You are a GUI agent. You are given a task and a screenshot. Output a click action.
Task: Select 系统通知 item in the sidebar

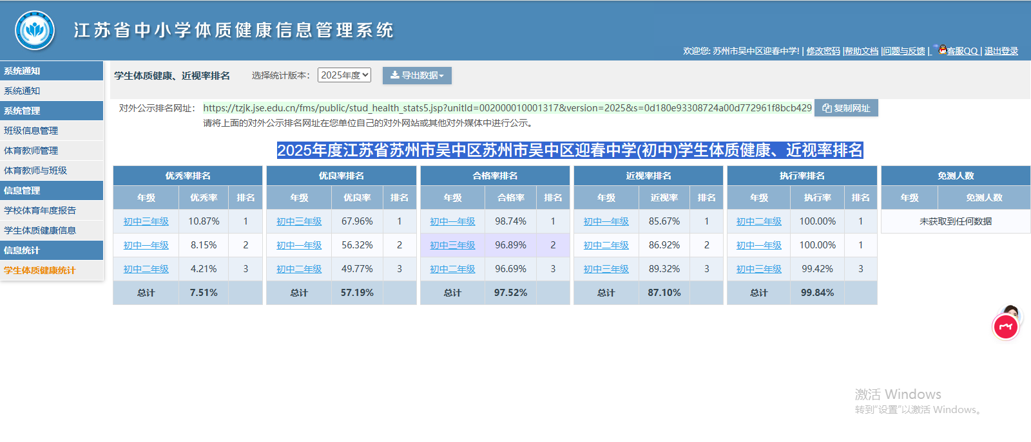(x=52, y=91)
